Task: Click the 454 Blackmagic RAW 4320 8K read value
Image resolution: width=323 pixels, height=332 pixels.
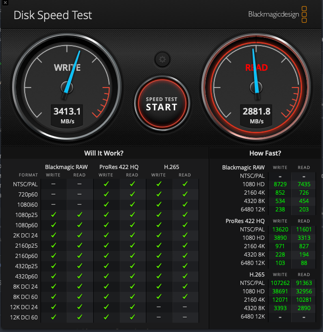Action: [x=304, y=201]
